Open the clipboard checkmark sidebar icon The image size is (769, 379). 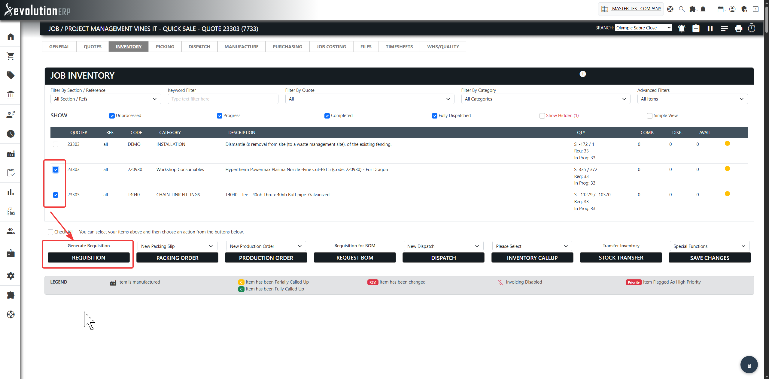click(11, 173)
